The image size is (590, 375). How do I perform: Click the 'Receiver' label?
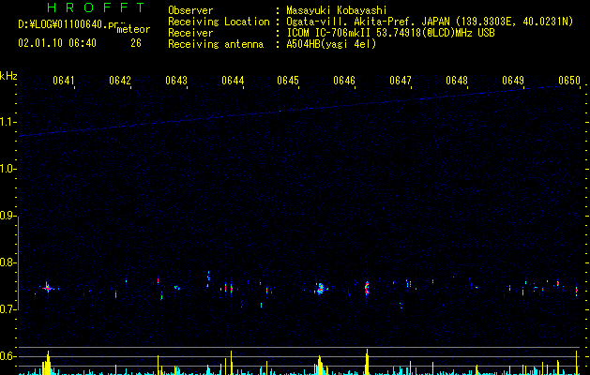(x=190, y=33)
